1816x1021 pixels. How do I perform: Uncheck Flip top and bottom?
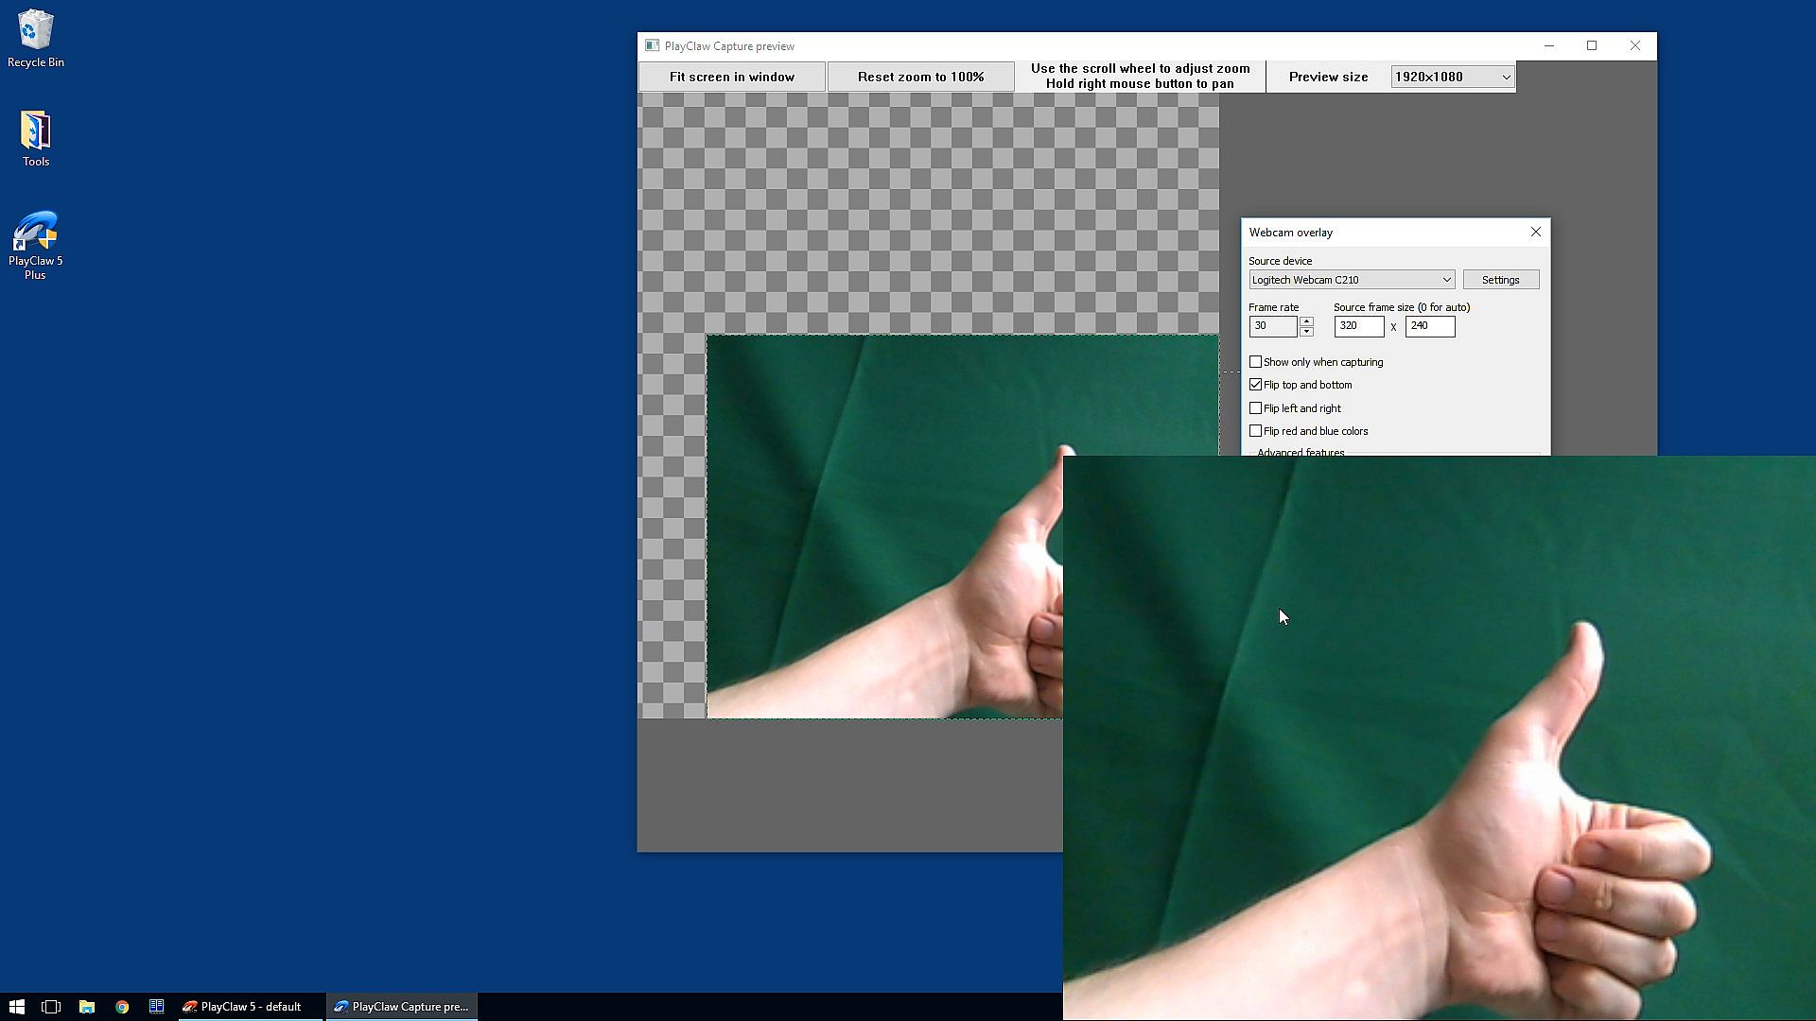(1255, 385)
